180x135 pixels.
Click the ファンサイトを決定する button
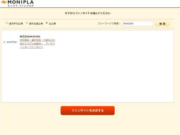87,110
